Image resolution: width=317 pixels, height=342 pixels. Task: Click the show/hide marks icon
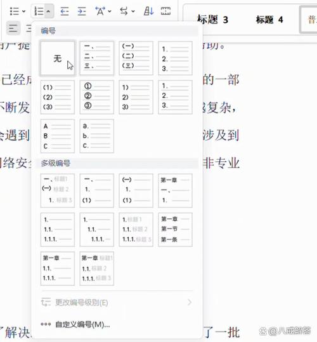[x=165, y=11]
